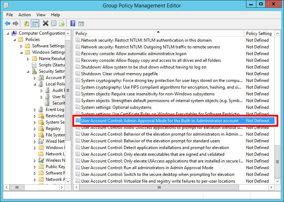Open the Properties toolbar icon
Image resolution: width=284 pixels, height=202 pixels.
coord(54,23)
